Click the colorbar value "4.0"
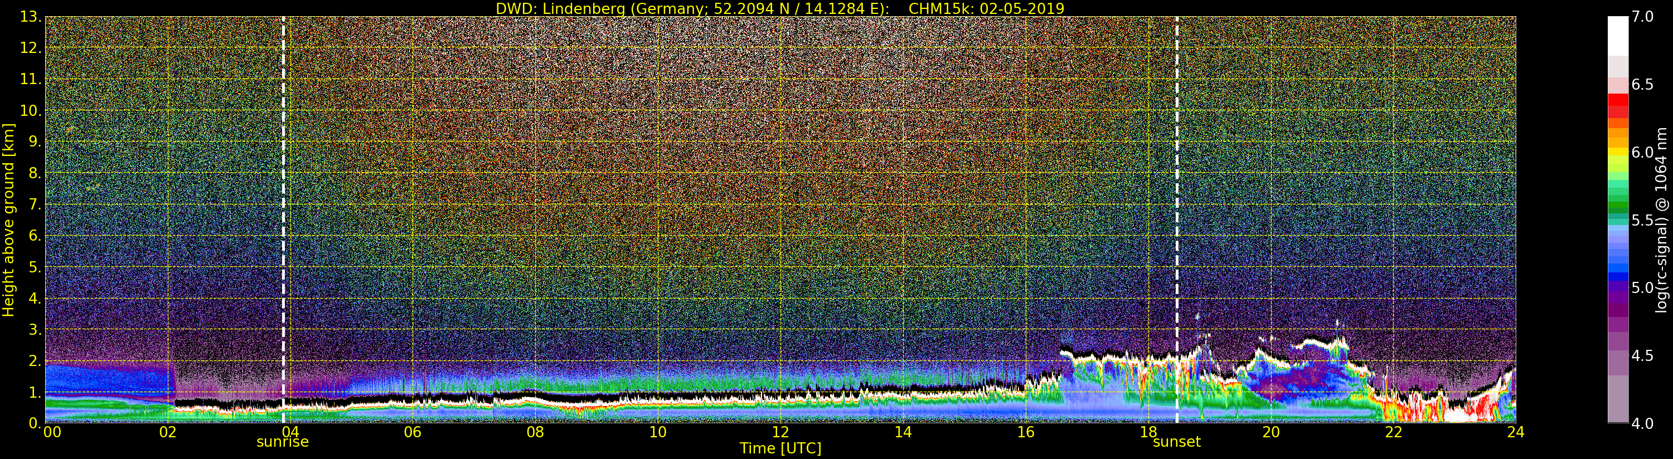 coord(1642,423)
